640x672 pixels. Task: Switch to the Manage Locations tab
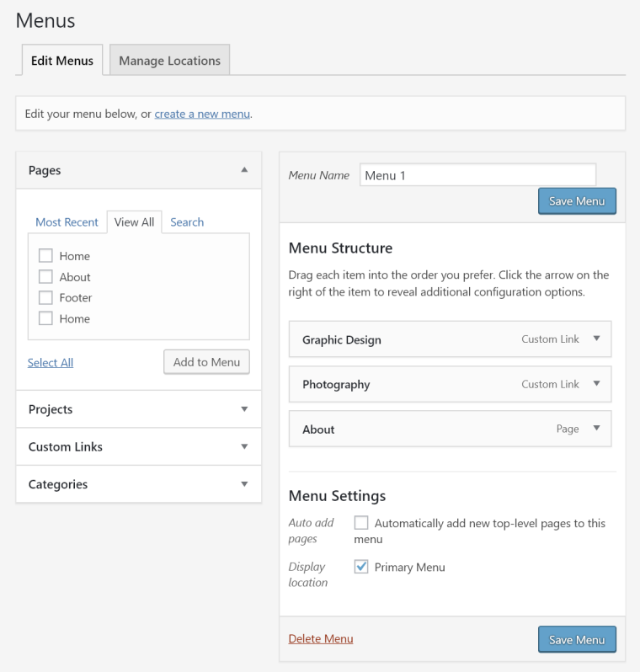169,61
